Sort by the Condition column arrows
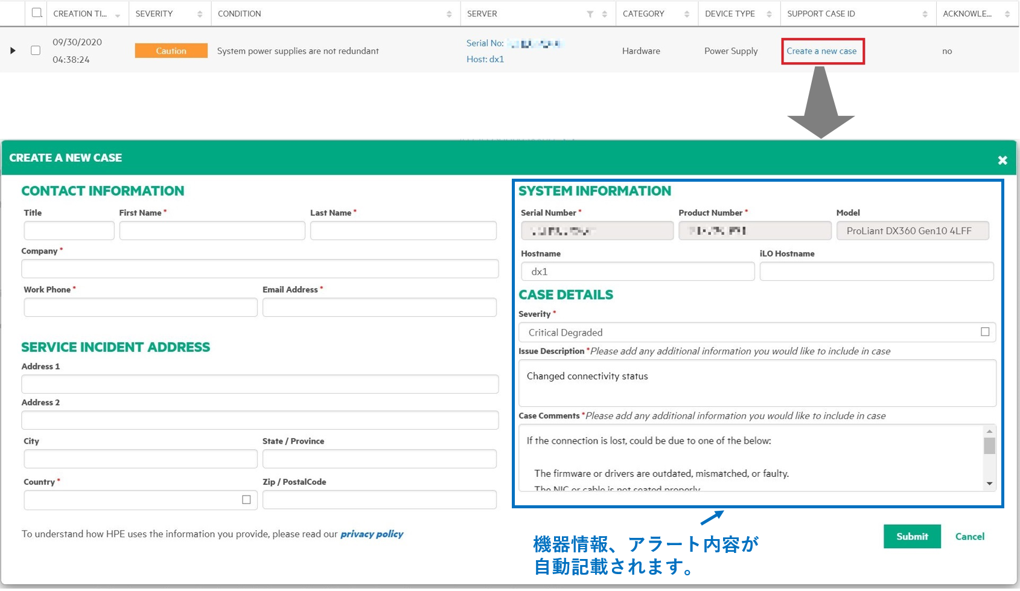1020x591 pixels. coord(449,14)
